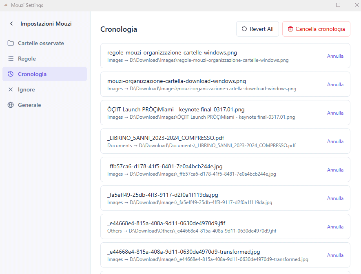Open the Ignore section

point(44,89)
